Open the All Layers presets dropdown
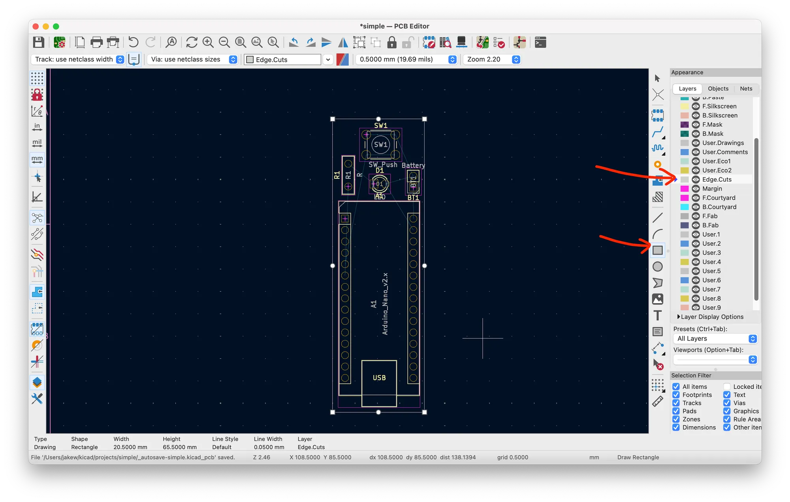The width and height of the screenshot is (790, 502). (715, 339)
